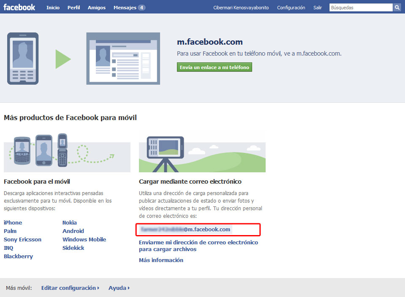405x297 pixels.
Task: Click Enviarme mi dirección de correo electrónico
Action: click(198, 246)
